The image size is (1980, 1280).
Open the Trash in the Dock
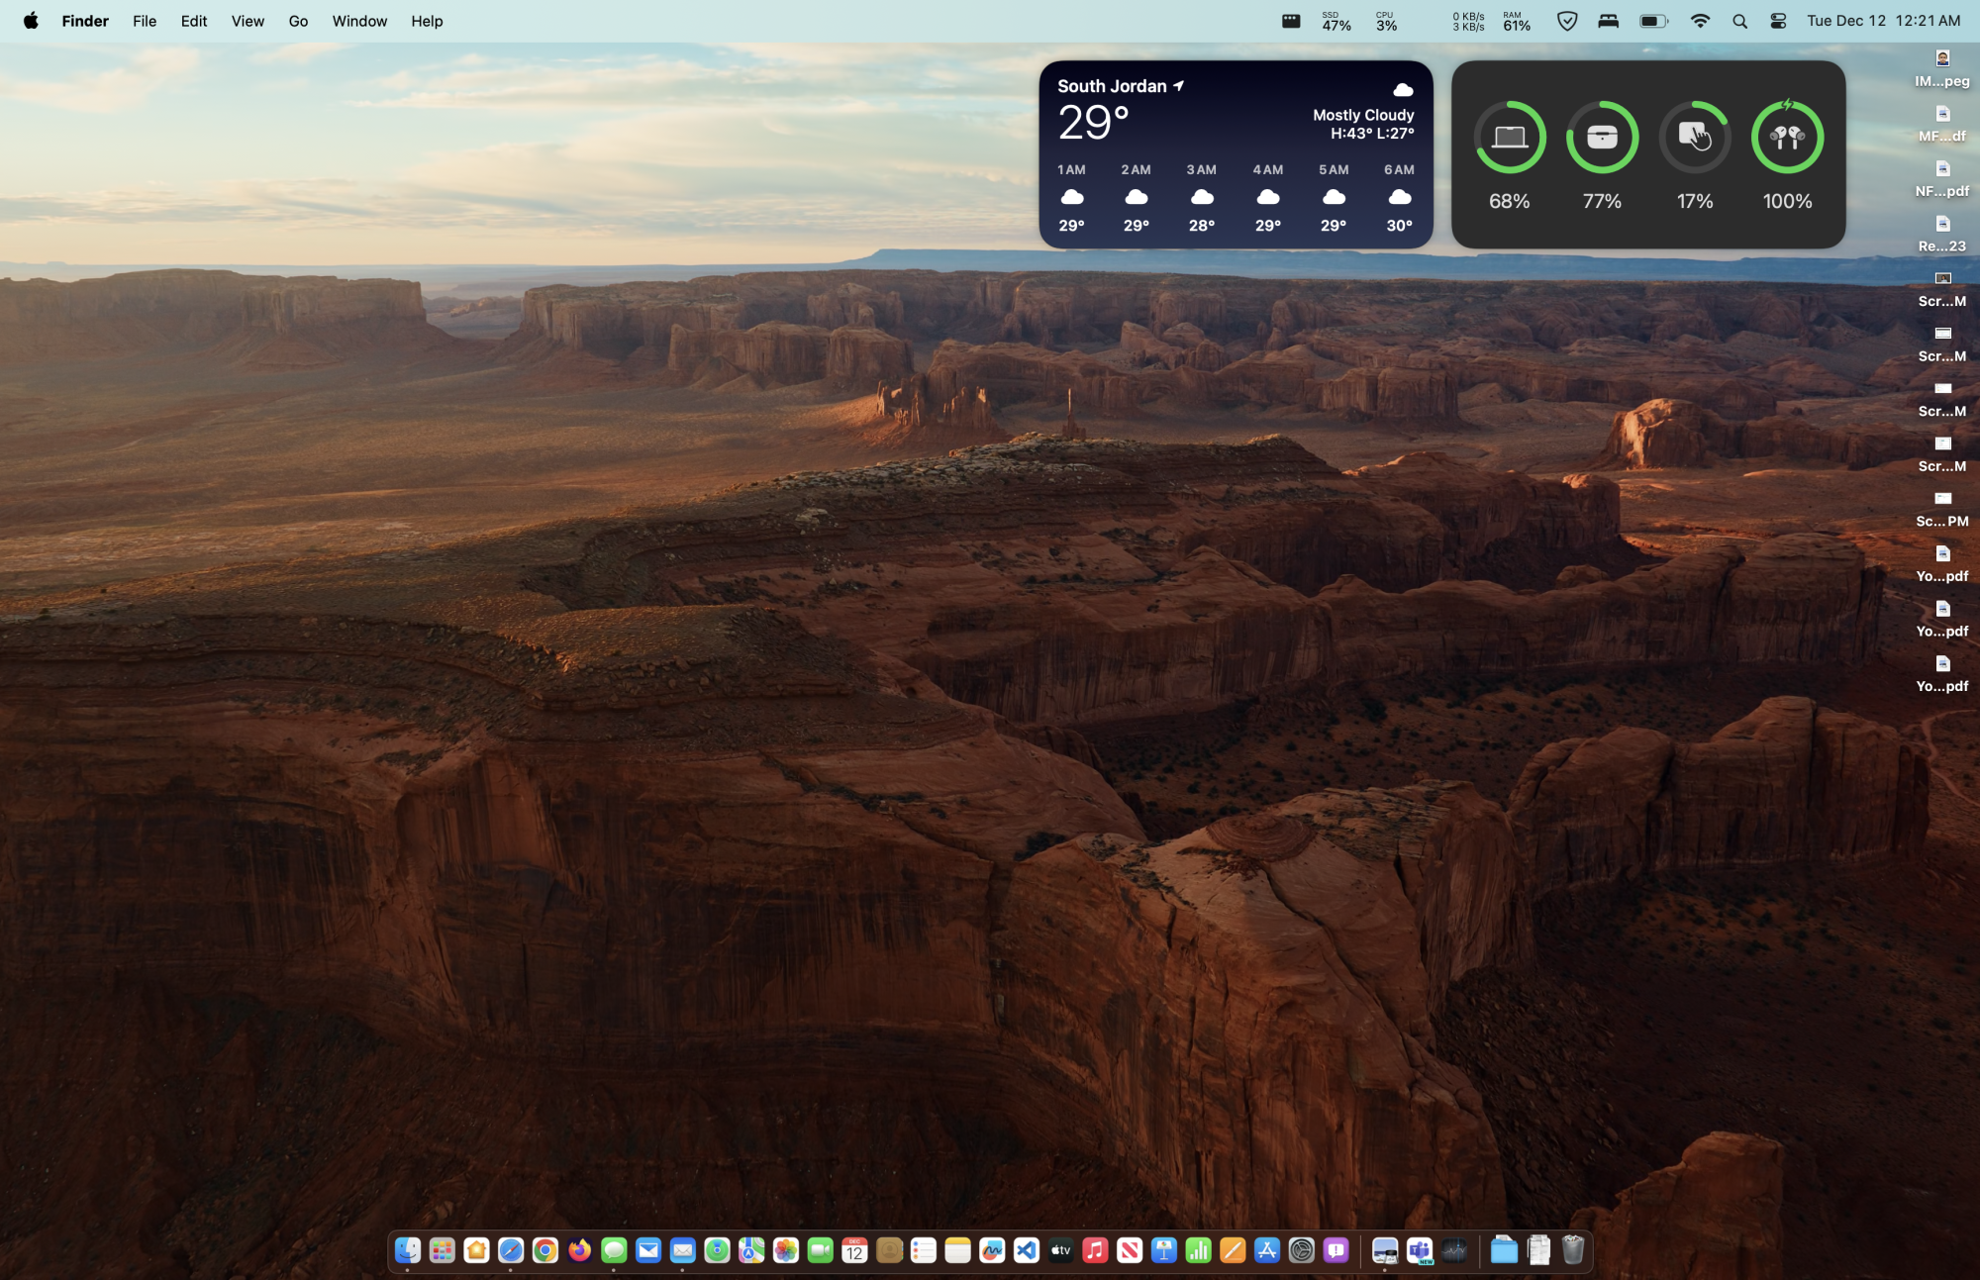(x=1573, y=1250)
